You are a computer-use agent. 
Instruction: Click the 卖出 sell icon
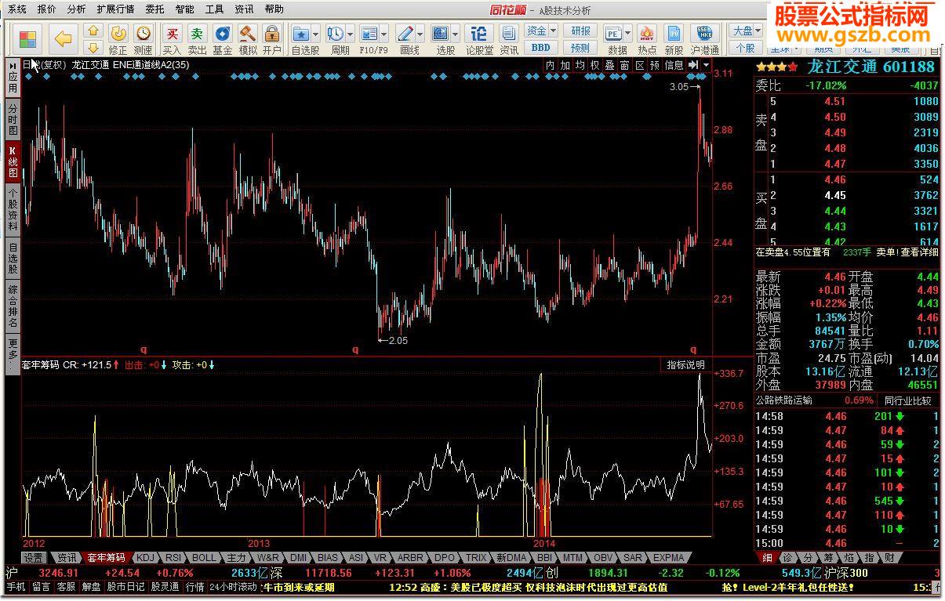coord(197,38)
